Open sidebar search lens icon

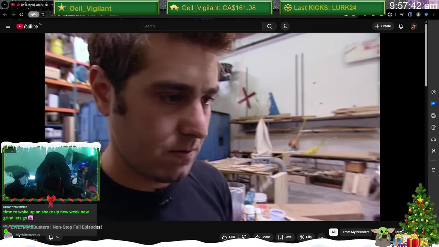pyautogui.click(x=434, y=92)
